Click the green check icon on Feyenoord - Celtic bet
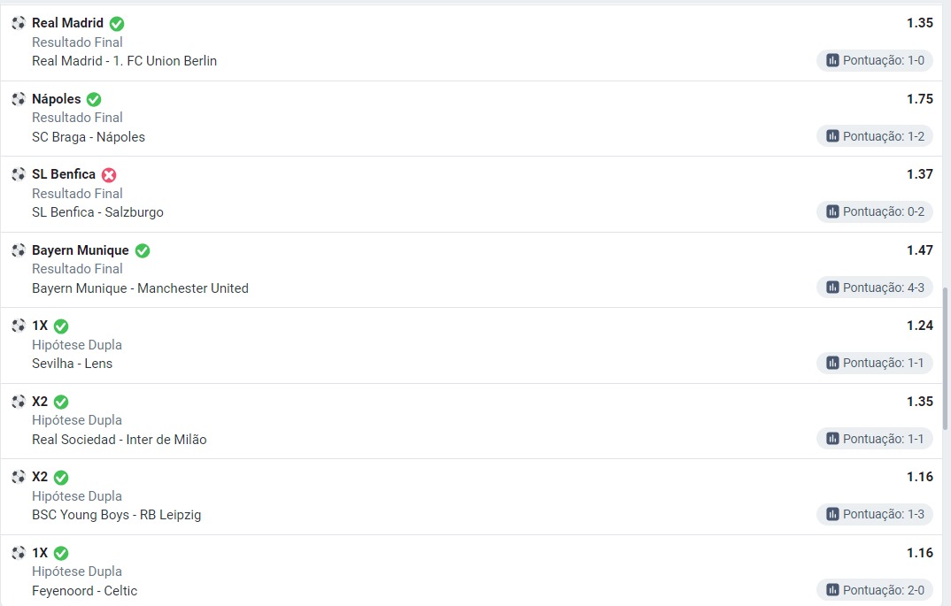This screenshot has height=606, width=951. (x=61, y=553)
